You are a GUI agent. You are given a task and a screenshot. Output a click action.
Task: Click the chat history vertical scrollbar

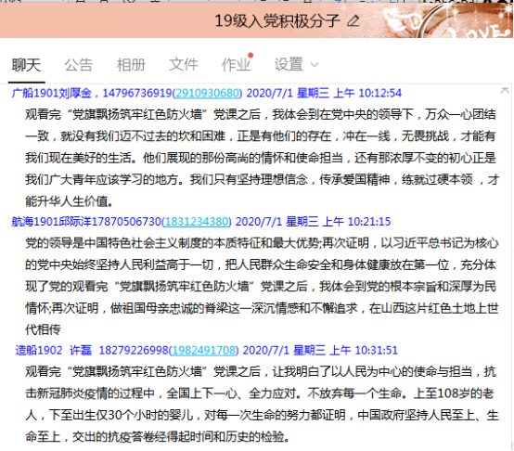pyautogui.click(x=512, y=267)
